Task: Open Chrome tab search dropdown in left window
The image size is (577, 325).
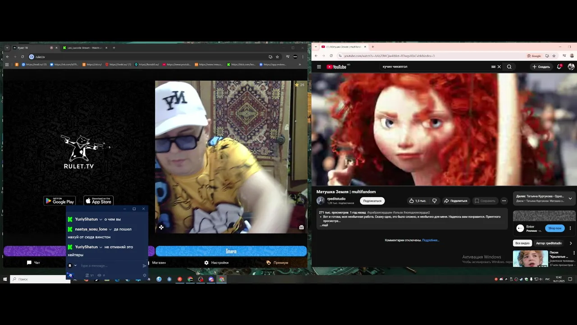Action: pyautogui.click(x=7, y=48)
